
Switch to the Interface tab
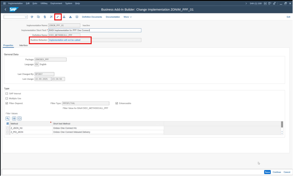pyautogui.click(x=24, y=45)
